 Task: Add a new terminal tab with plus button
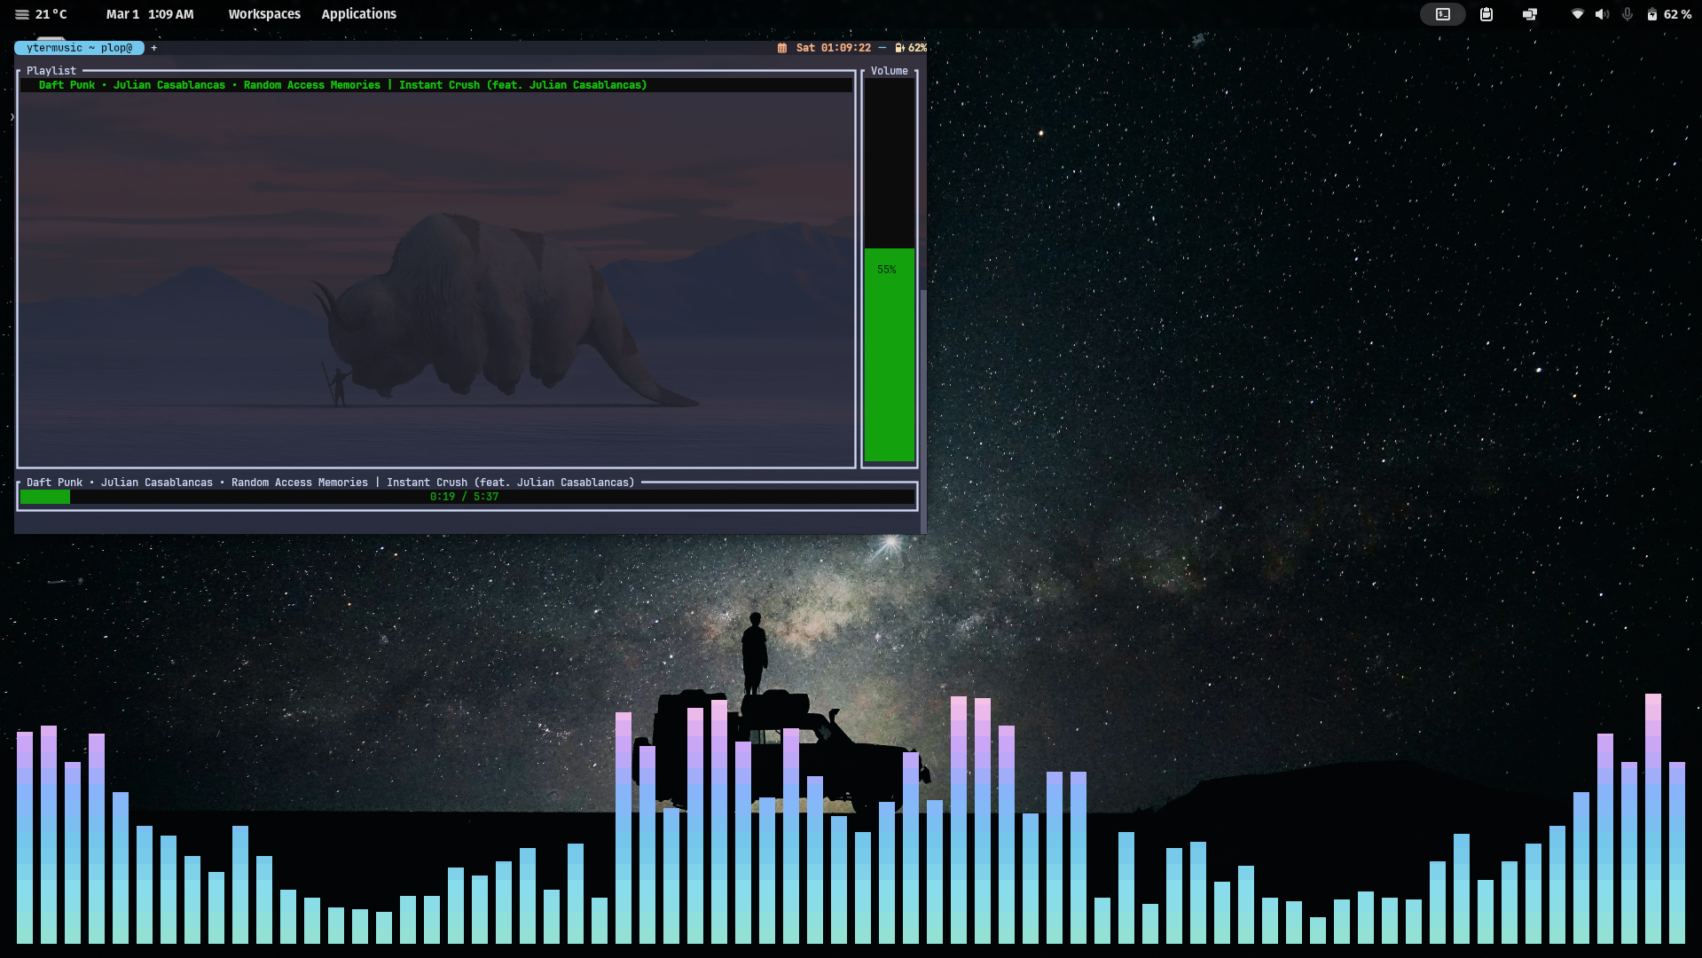153,48
